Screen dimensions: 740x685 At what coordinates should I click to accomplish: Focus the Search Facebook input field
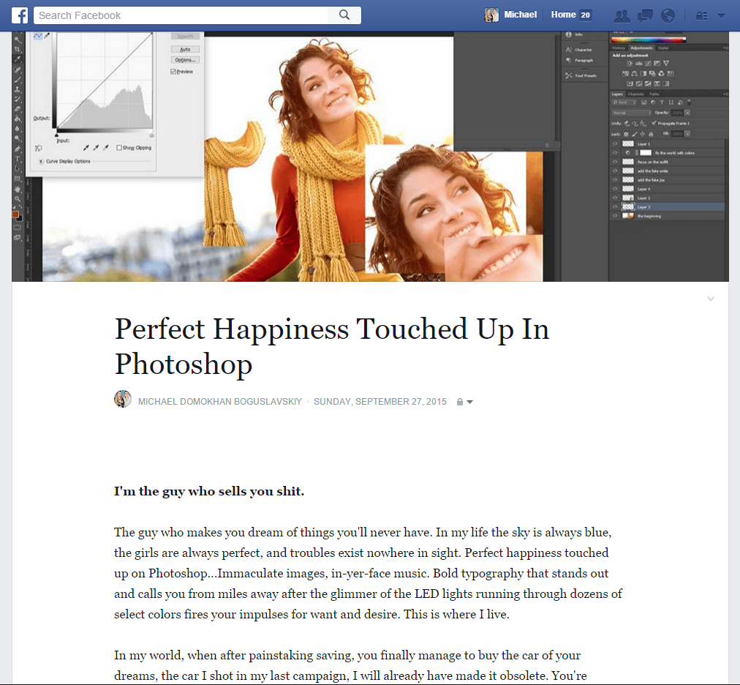(181, 15)
